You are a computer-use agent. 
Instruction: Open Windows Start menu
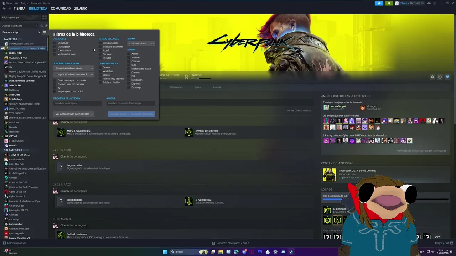(165, 252)
